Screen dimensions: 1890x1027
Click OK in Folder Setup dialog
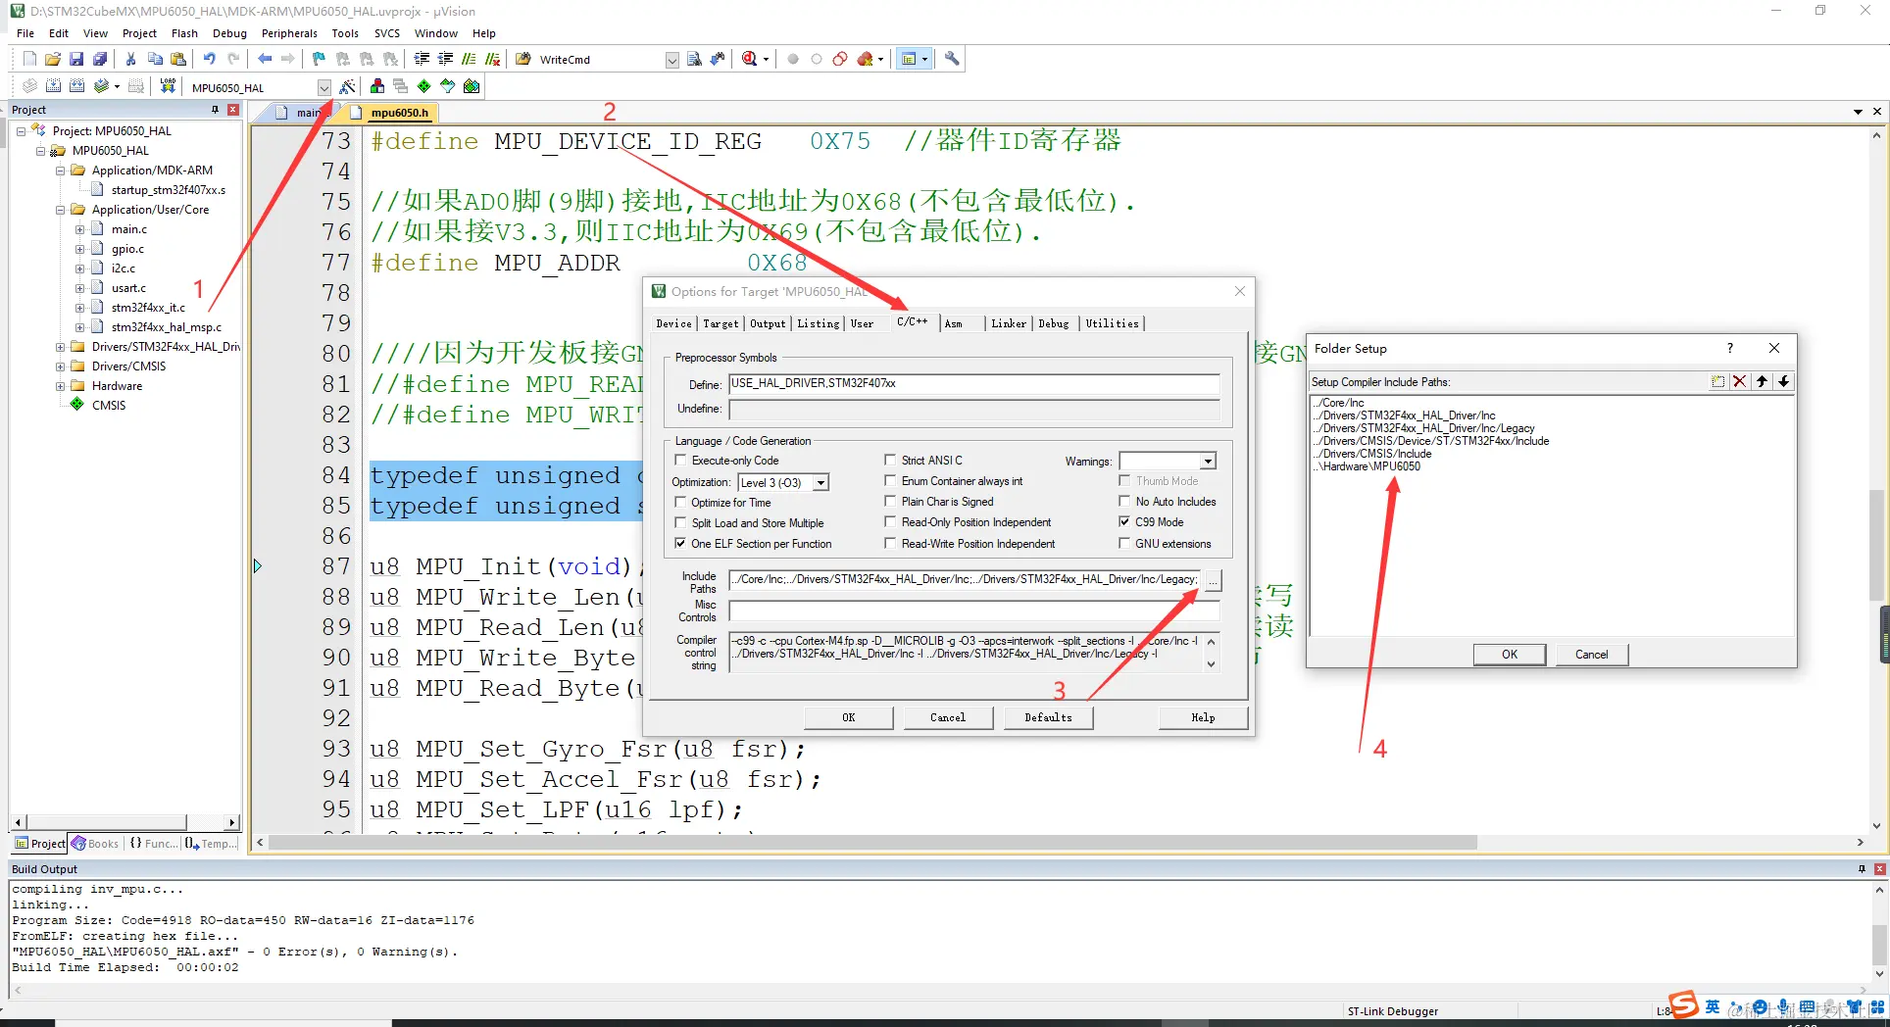pos(1510,655)
